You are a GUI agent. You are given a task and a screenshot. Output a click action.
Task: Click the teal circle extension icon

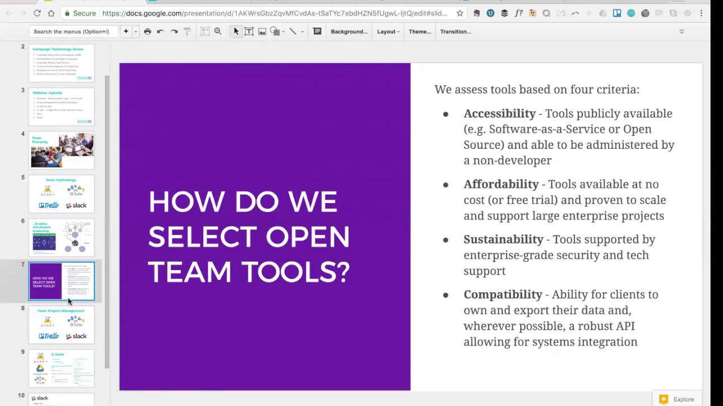[x=631, y=13]
